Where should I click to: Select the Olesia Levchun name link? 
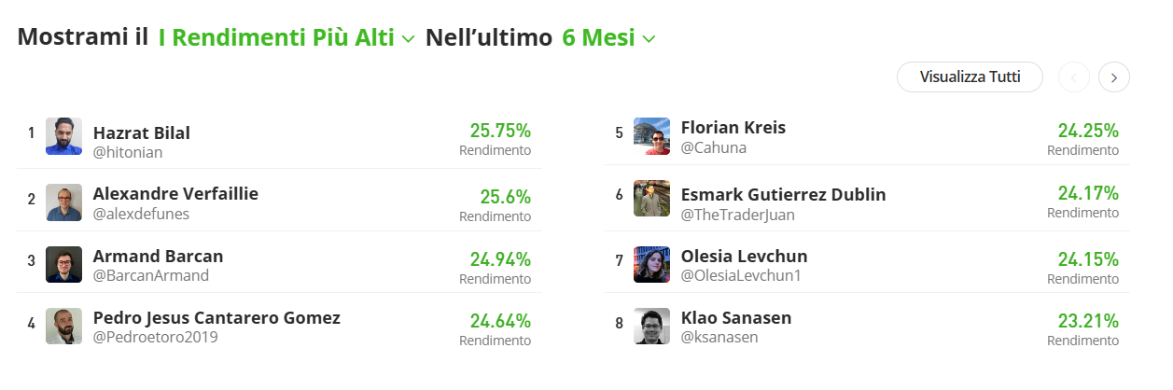click(745, 257)
